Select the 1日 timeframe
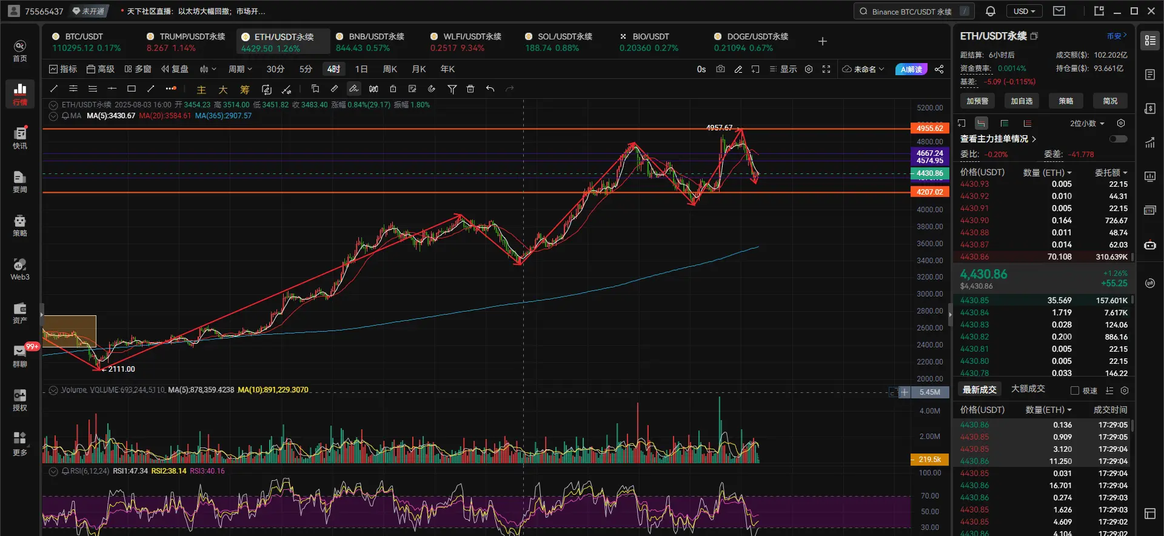The height and width of the screenshot is (536, 1164). 361,69
